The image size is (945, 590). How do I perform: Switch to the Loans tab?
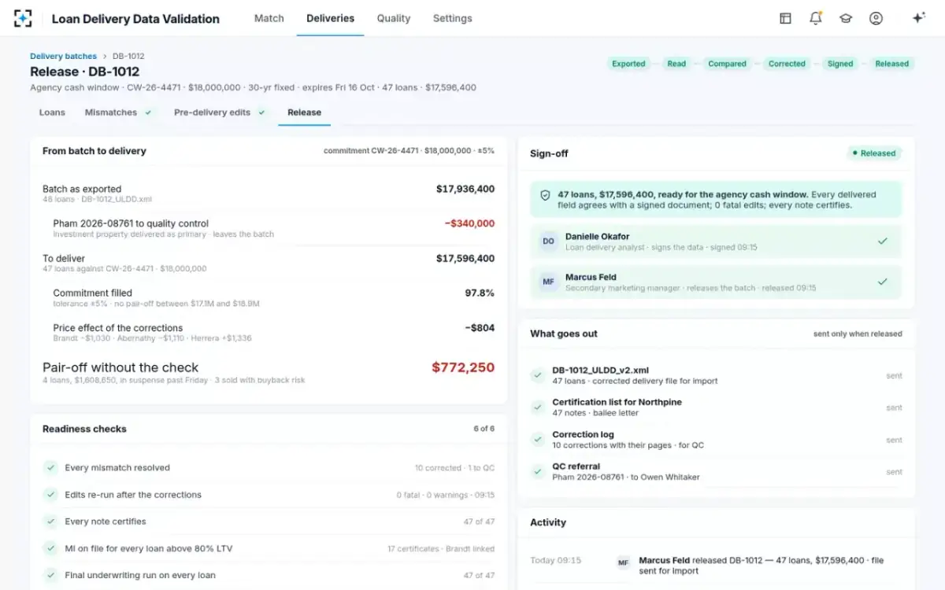click(x=52, y=112)
